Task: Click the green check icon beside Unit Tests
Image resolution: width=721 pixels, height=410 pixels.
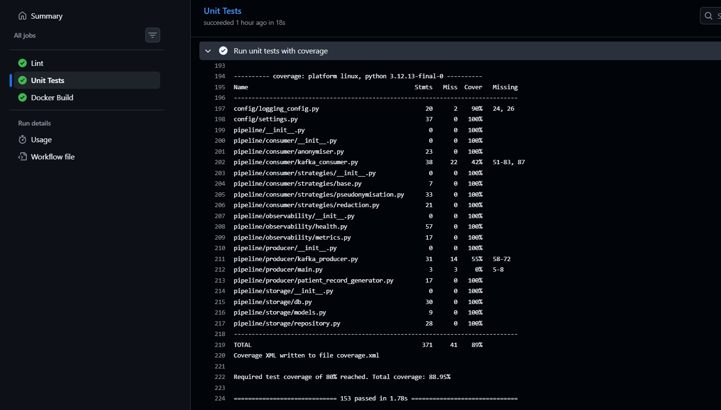Action: coord(22,80)
